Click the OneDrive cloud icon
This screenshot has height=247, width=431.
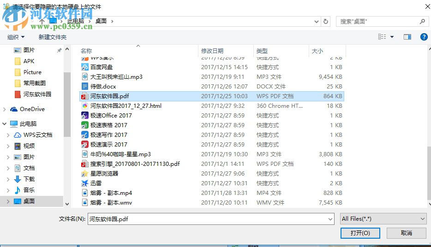[14, 109]
